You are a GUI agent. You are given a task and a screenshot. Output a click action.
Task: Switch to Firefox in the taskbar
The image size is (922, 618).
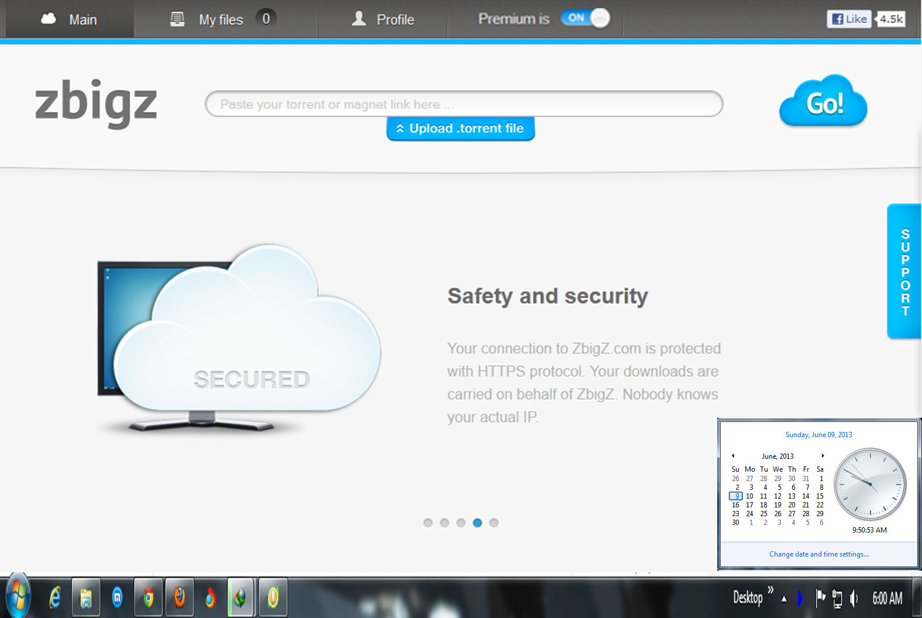[179, 598]
